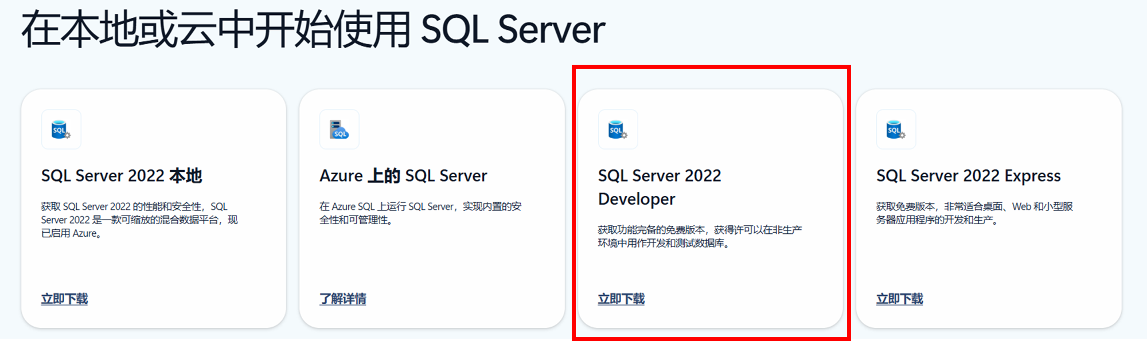The width and height of the screenshot is (1147, 341).
Task: Select the SQL Server 2022 本地 card title
Action: pos(122,175)
